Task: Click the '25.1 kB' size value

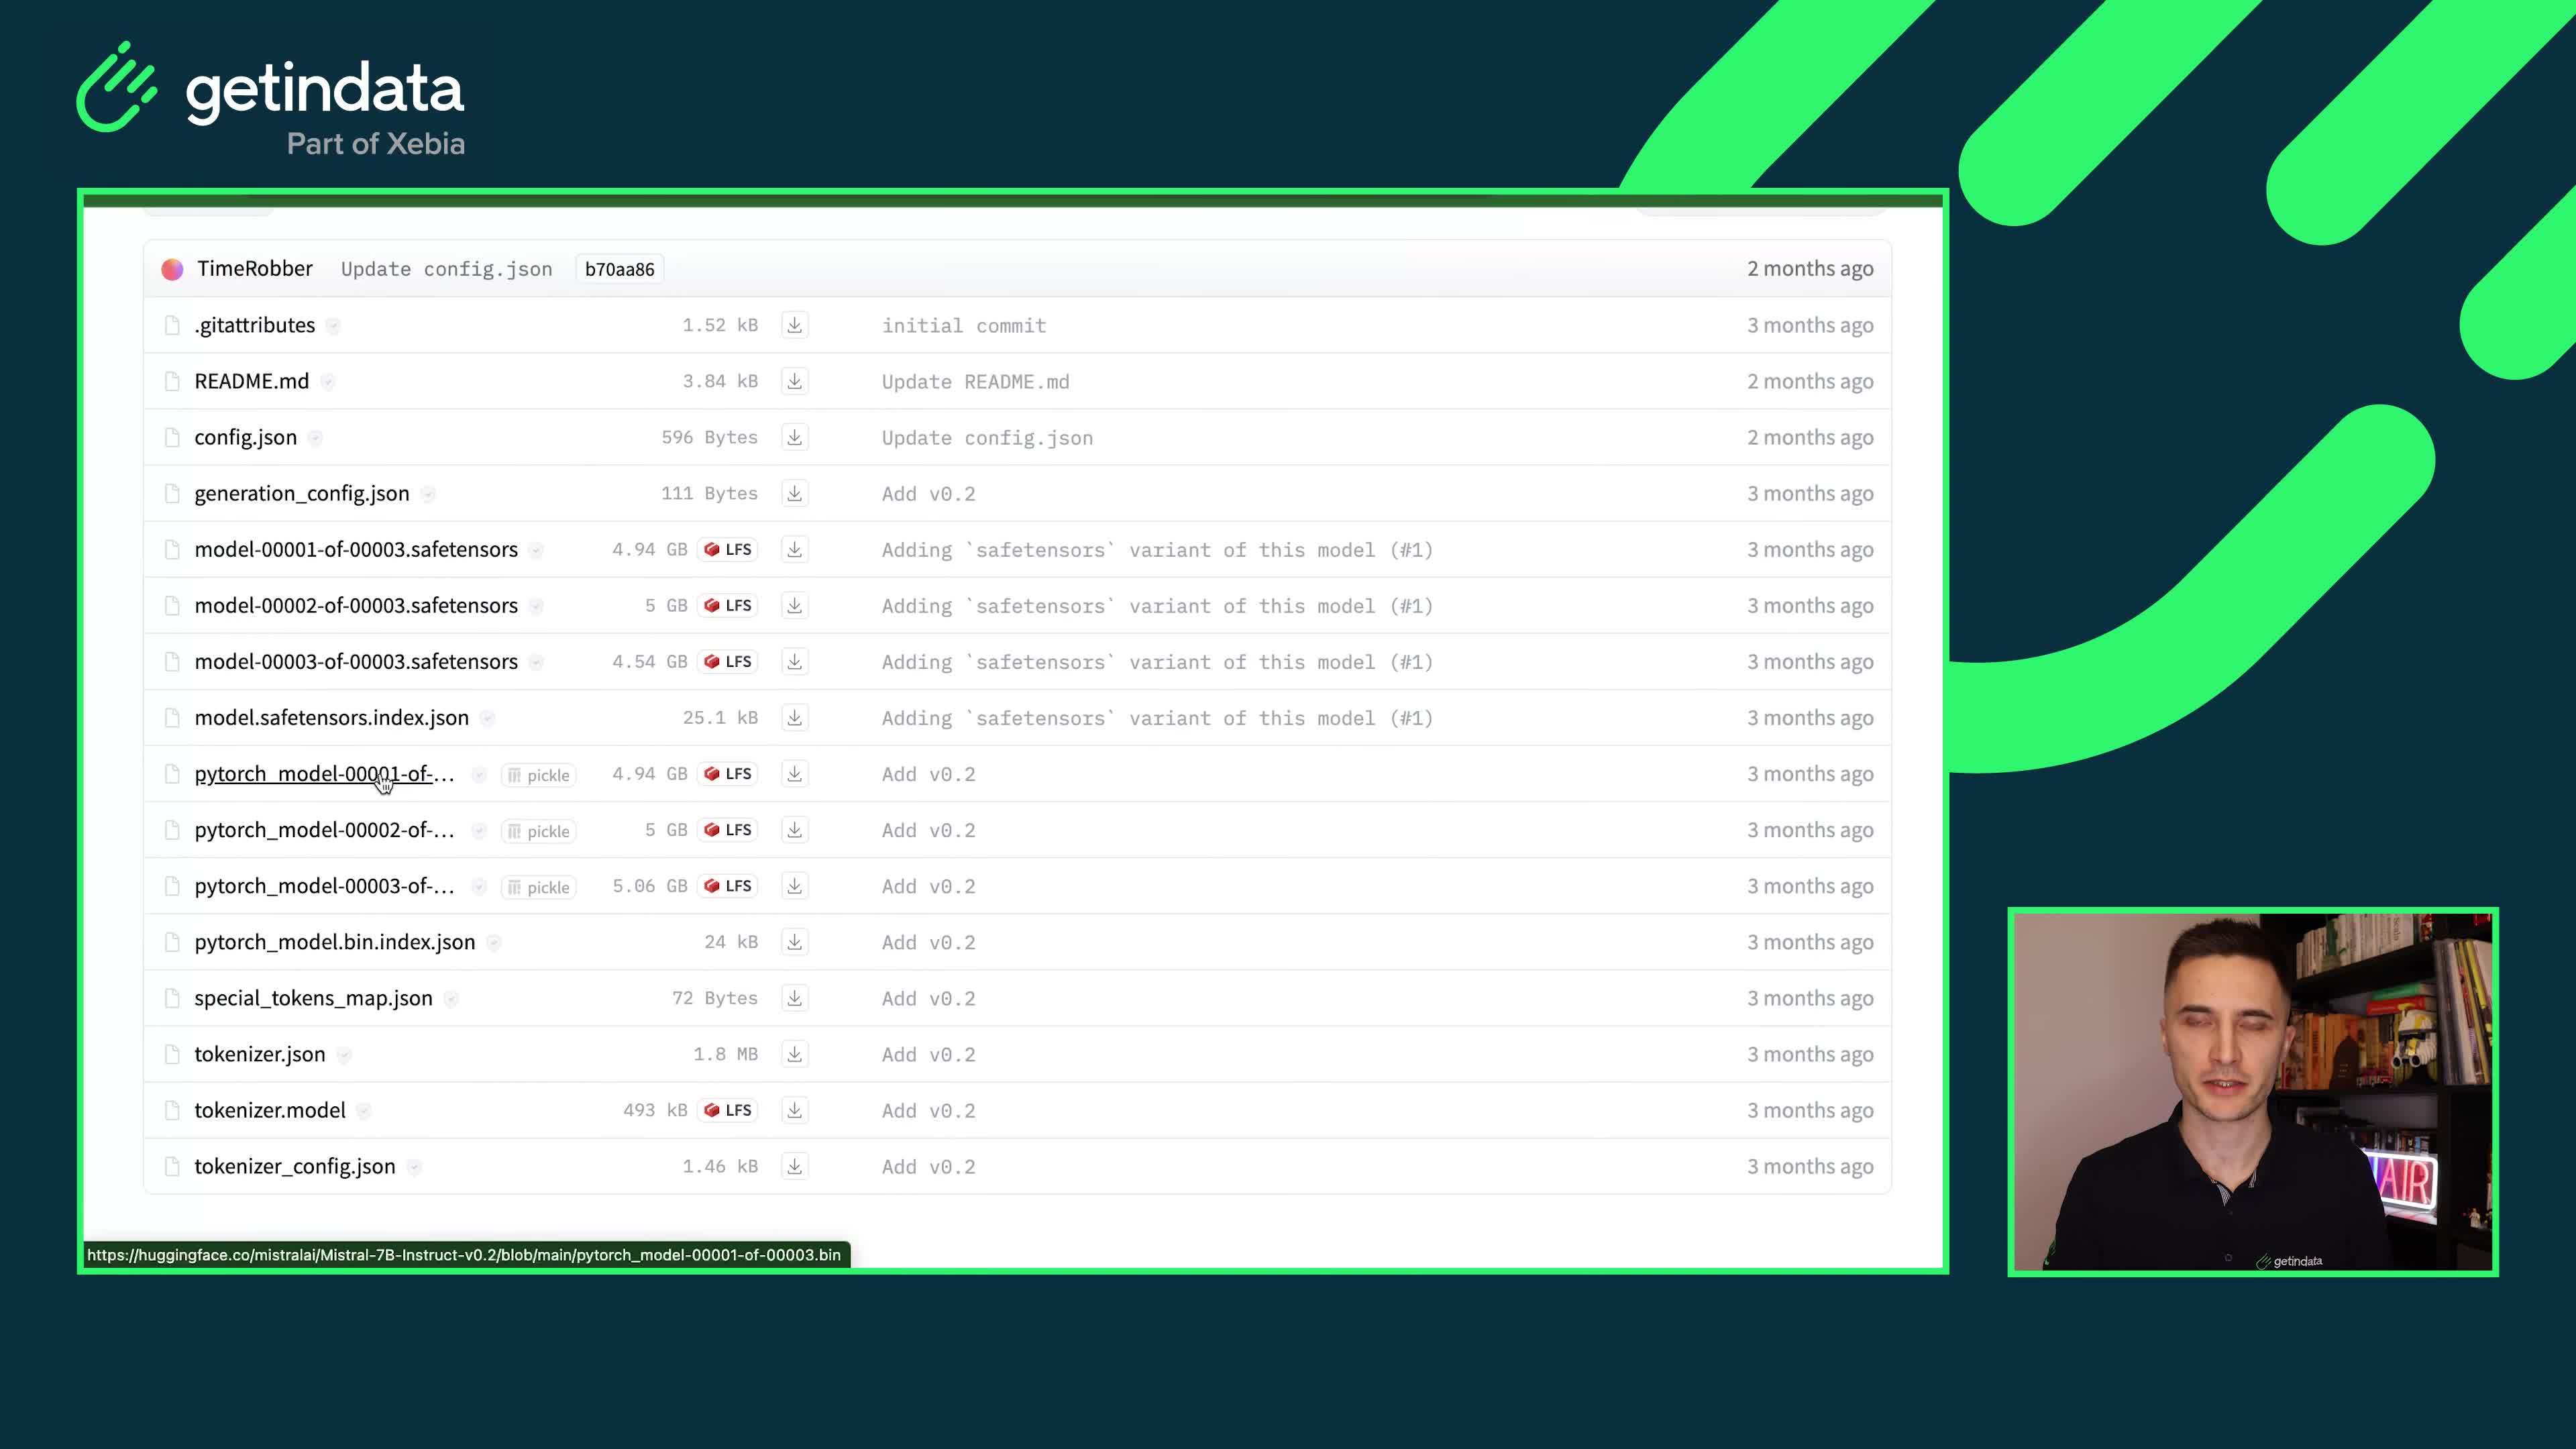Action: [x=720, y=717]
